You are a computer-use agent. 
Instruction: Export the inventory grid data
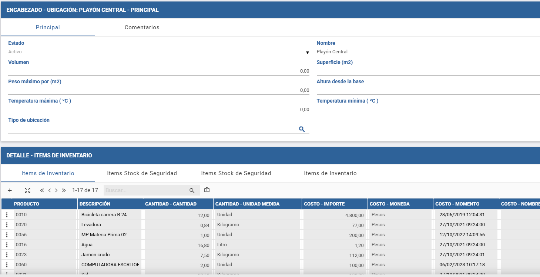click(207, 190)
